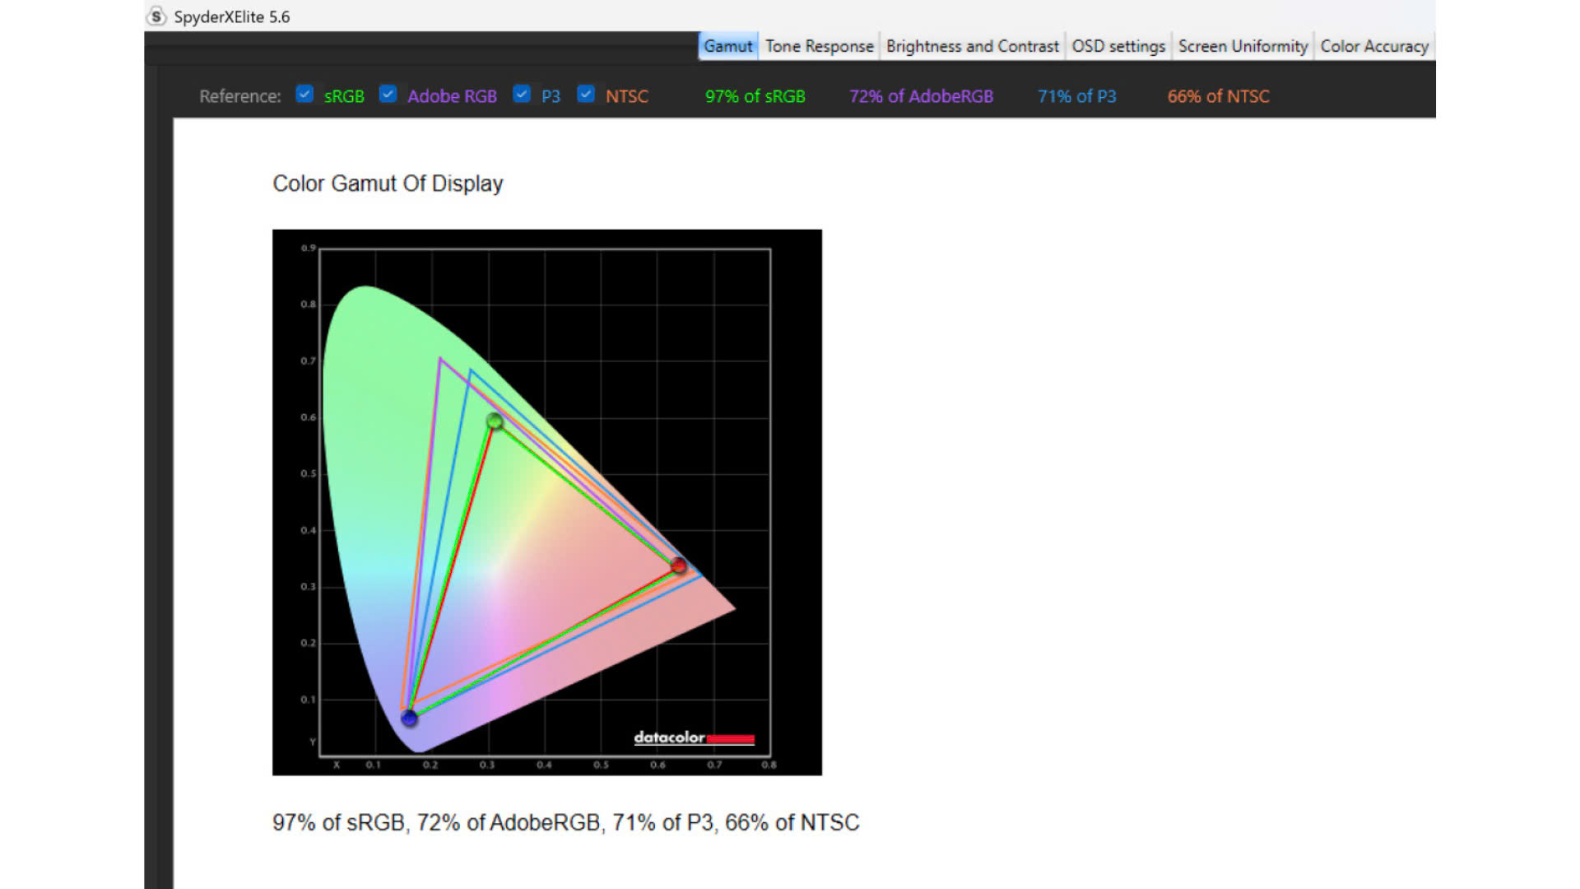The image size is (1580, 889).
Task: Click the red primary marker on gamut chart
Action: tap(678, 566)
